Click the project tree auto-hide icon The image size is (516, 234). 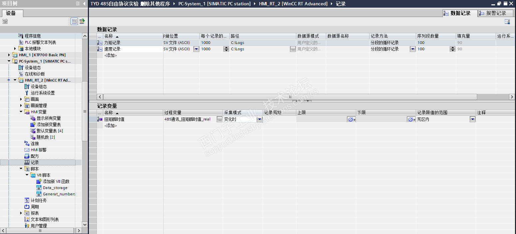78,4
